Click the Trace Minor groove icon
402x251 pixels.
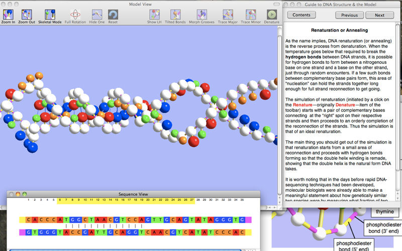tap(251, 15)
